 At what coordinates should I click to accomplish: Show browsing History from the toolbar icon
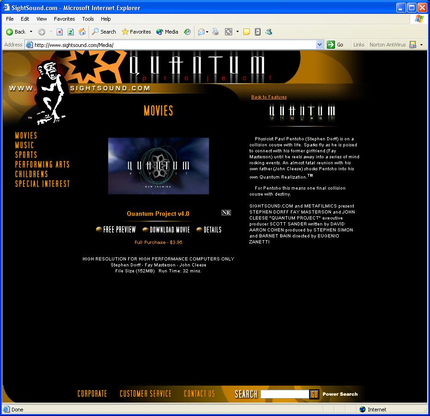click(187, 32)
